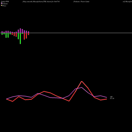The image size is (132, 132).
Task: Click the tallest green bar in histogram
Action: [20, 39]
